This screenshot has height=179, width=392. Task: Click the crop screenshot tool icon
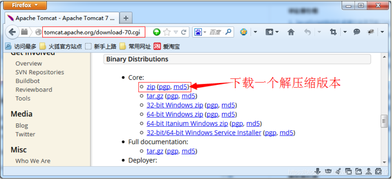click(x=333, y=32)
